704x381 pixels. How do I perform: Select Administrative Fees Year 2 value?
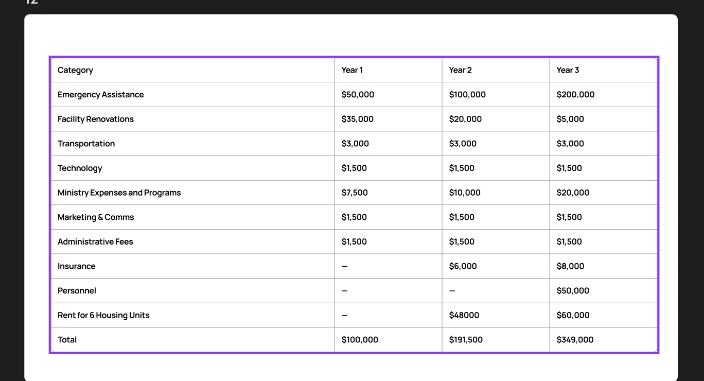click(x=462, y=242)
